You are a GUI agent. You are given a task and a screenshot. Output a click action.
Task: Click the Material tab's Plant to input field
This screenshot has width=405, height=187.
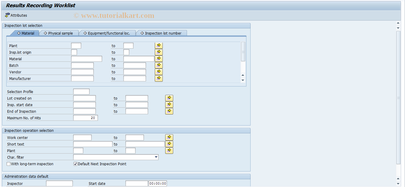(128, 46)
